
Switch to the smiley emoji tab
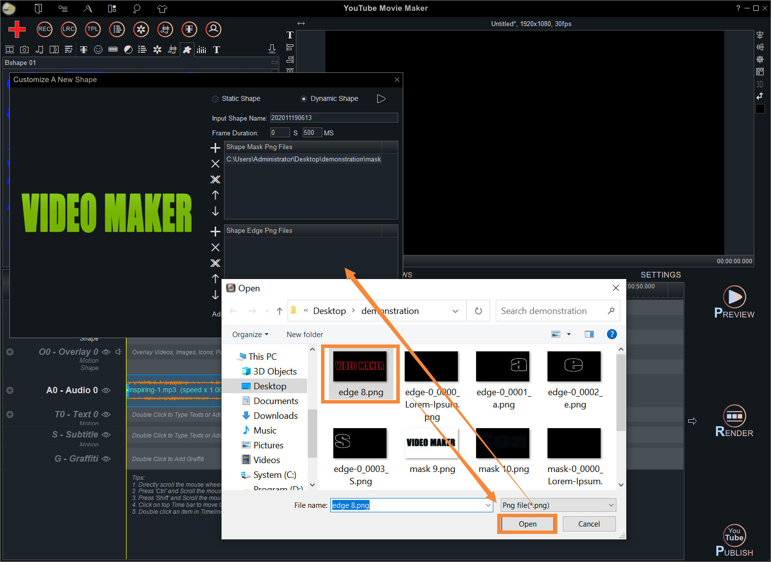(x=98, y=50)
